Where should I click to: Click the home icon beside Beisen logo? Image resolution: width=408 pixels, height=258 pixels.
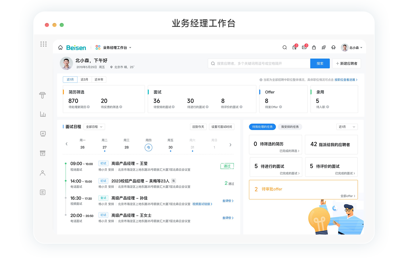(60, 48)
